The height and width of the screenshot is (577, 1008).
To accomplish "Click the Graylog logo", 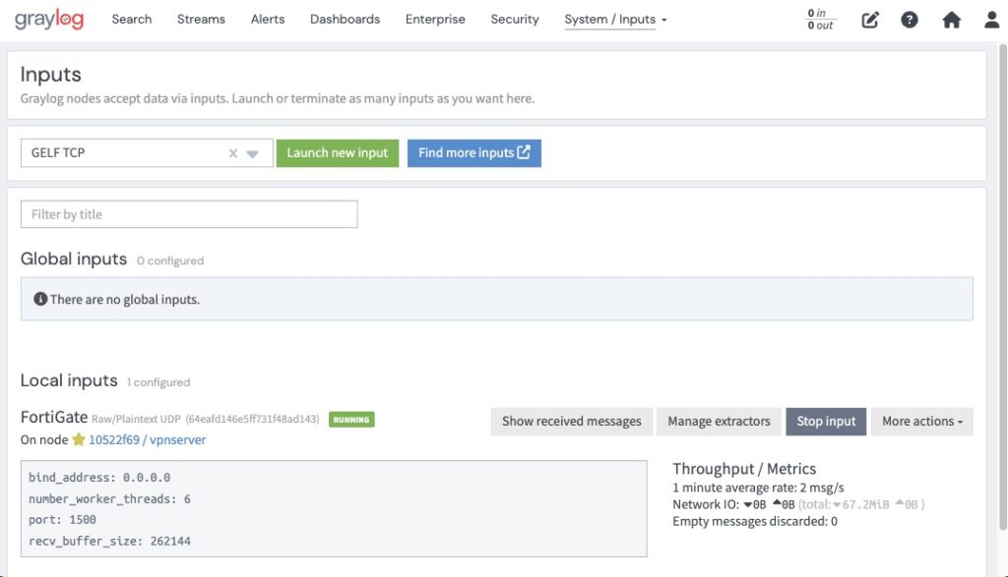I will 49,20.
